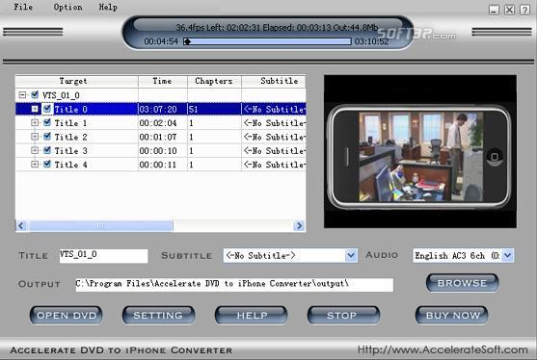The image size is (537, 360).
Task: Open the Help menu
Action: click(x=108, y=7)
